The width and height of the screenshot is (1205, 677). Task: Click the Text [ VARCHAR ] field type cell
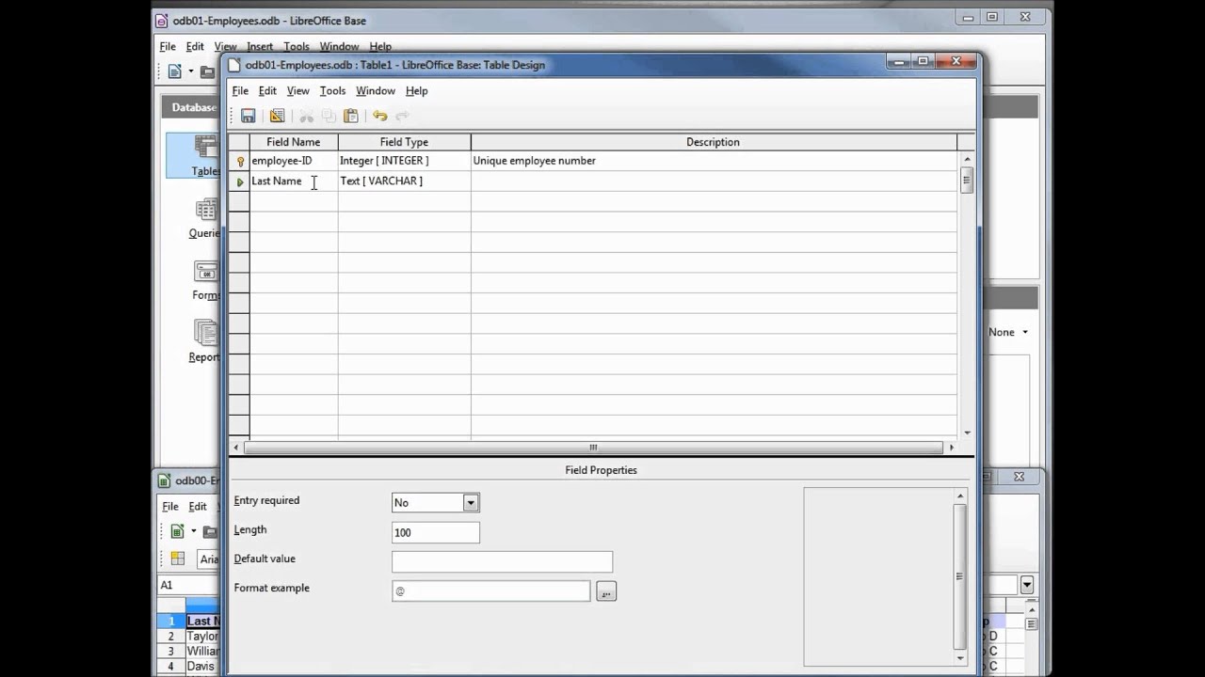pos(404,181)
